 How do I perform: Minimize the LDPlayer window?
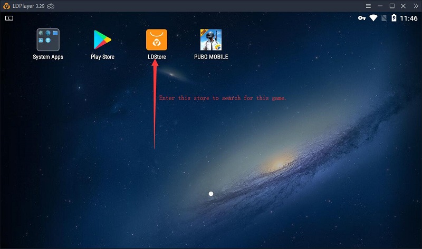(x=380, y=6)
